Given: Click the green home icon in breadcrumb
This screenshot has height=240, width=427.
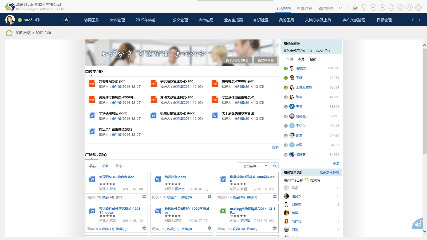Looking at the screenshot, I should coord(9,33).
